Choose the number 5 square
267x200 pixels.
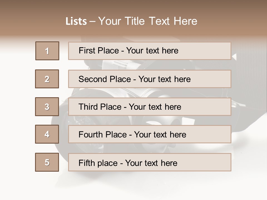(47, 162)
